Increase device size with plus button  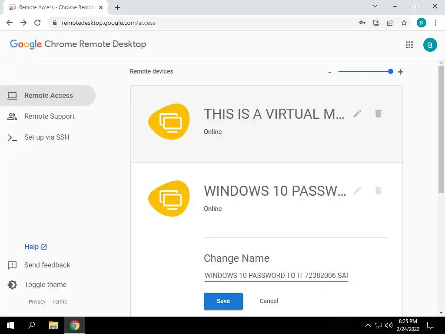(x=400, y=72)
